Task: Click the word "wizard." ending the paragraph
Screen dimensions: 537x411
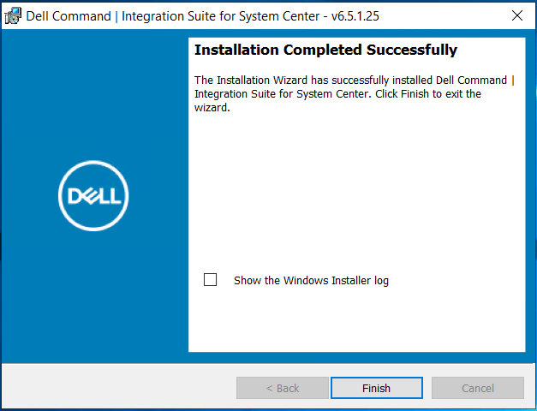Action: click(212, 108)
